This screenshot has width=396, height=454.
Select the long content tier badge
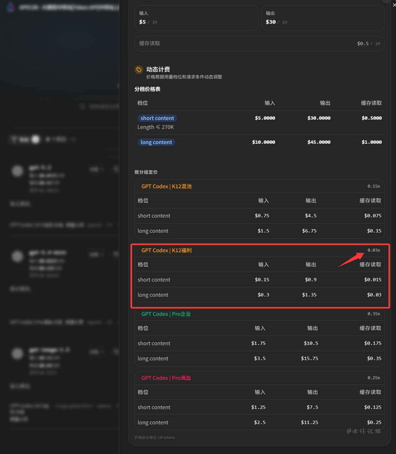point(156,142)
